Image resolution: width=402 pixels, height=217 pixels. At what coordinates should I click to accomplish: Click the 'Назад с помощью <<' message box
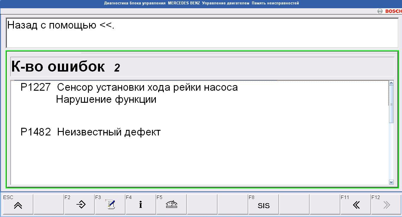pyautogui.click(x=202, y=33)
